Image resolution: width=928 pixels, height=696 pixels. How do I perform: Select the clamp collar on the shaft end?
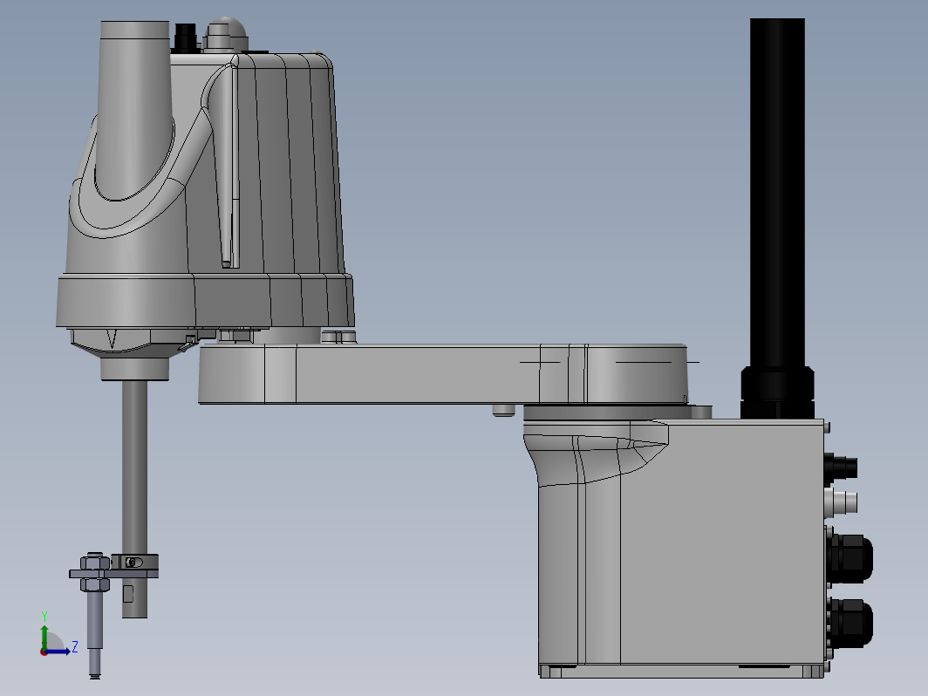(134, 562)
